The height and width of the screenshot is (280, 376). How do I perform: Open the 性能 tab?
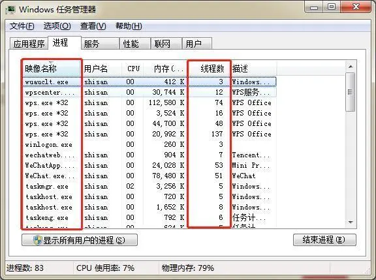[x=135, y=44]
